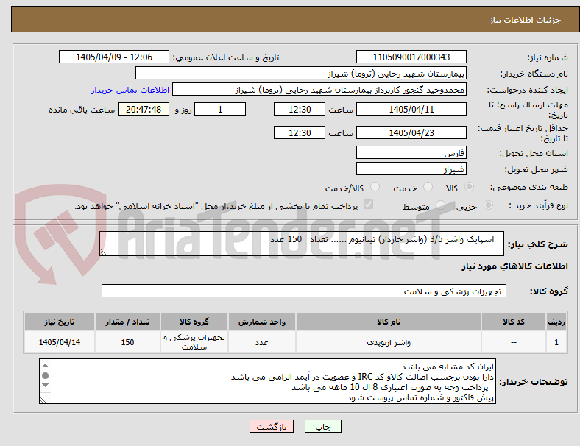This screenshot has width=580, height=446.
Task: Select the متوسط purchase type radio
Action: [440, 205]
